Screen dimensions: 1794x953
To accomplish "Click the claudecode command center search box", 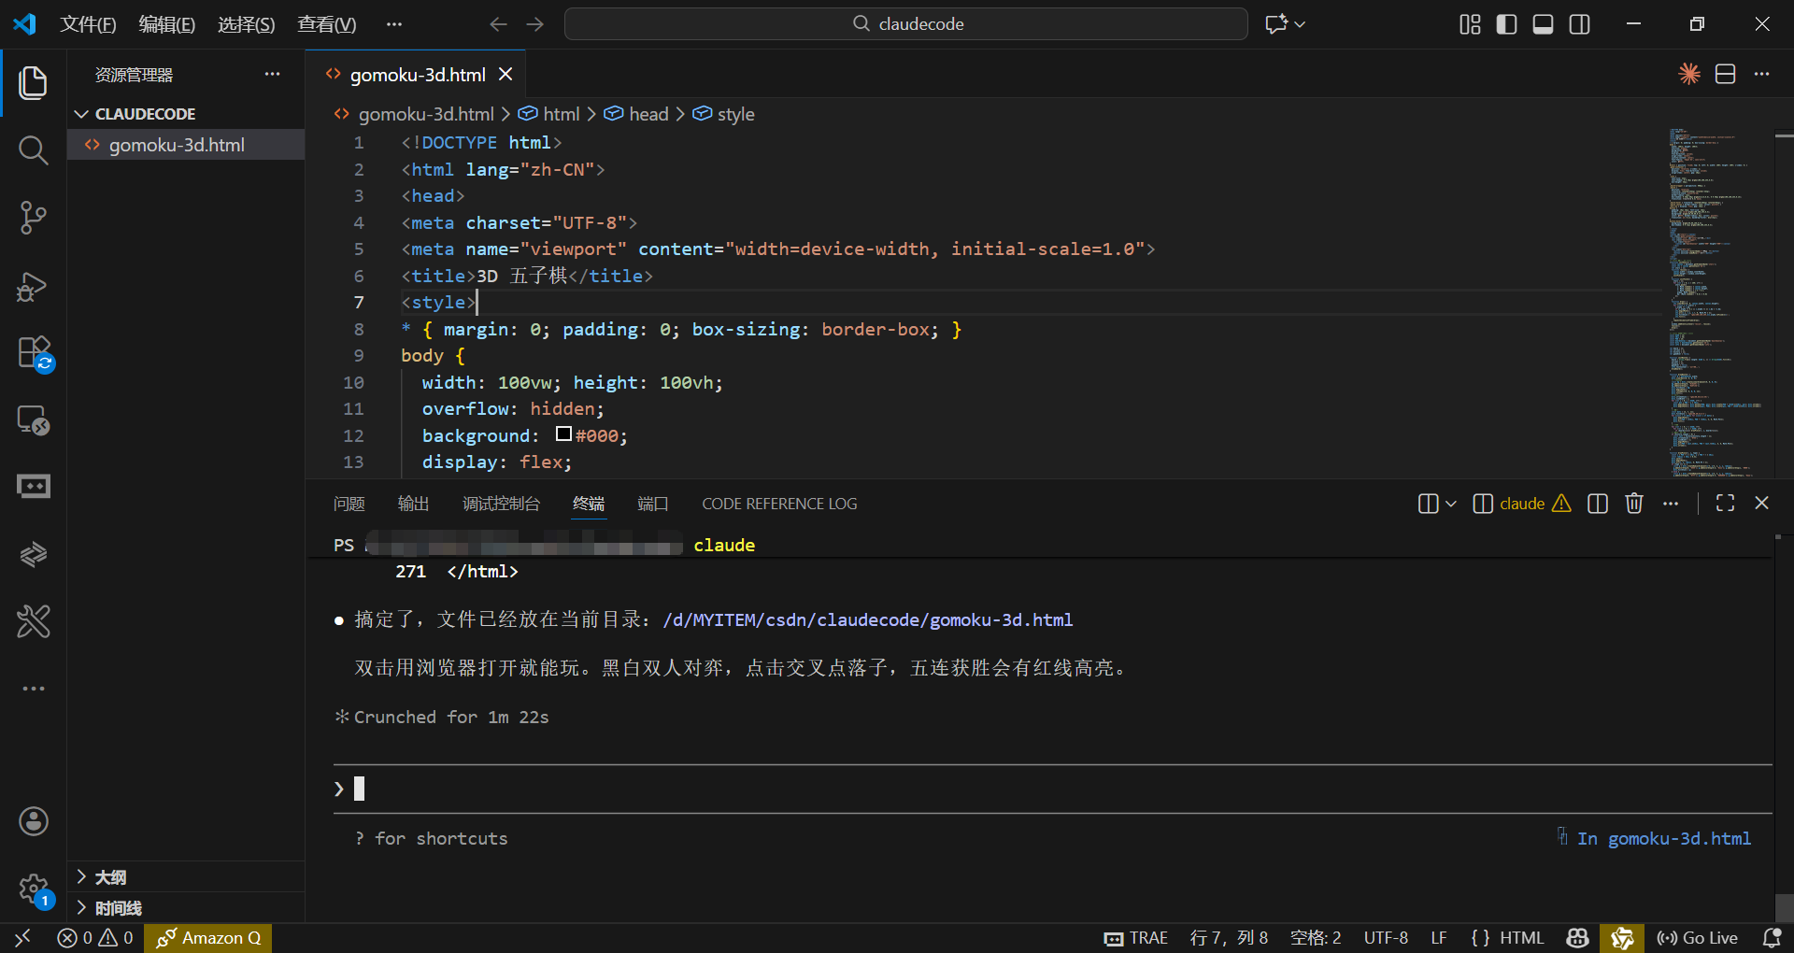I will click(906, 24).
